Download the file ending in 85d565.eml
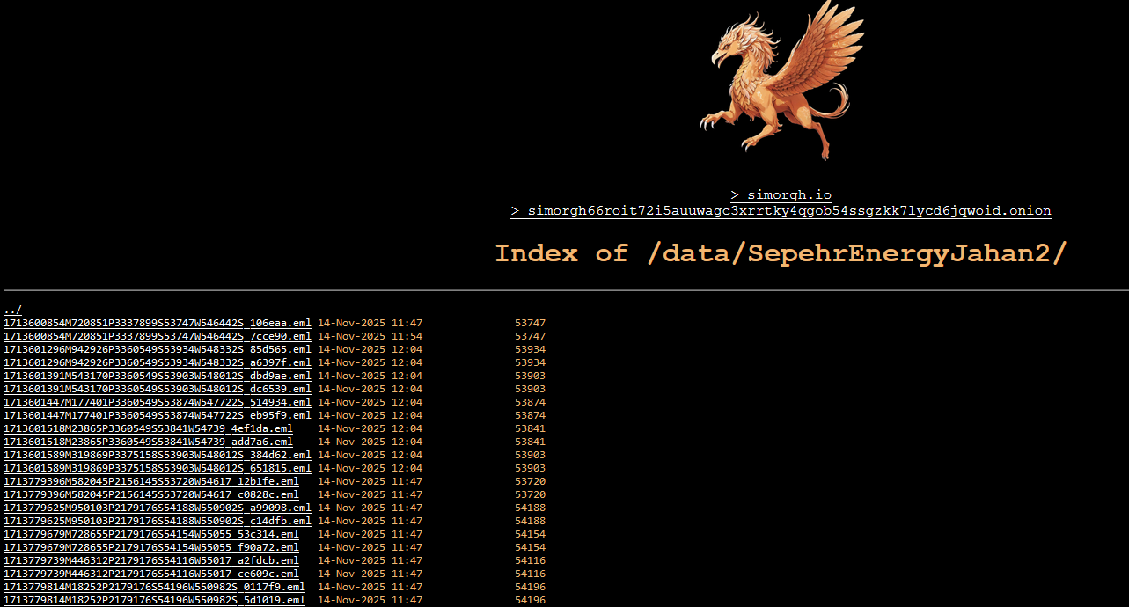 point(157,349)
